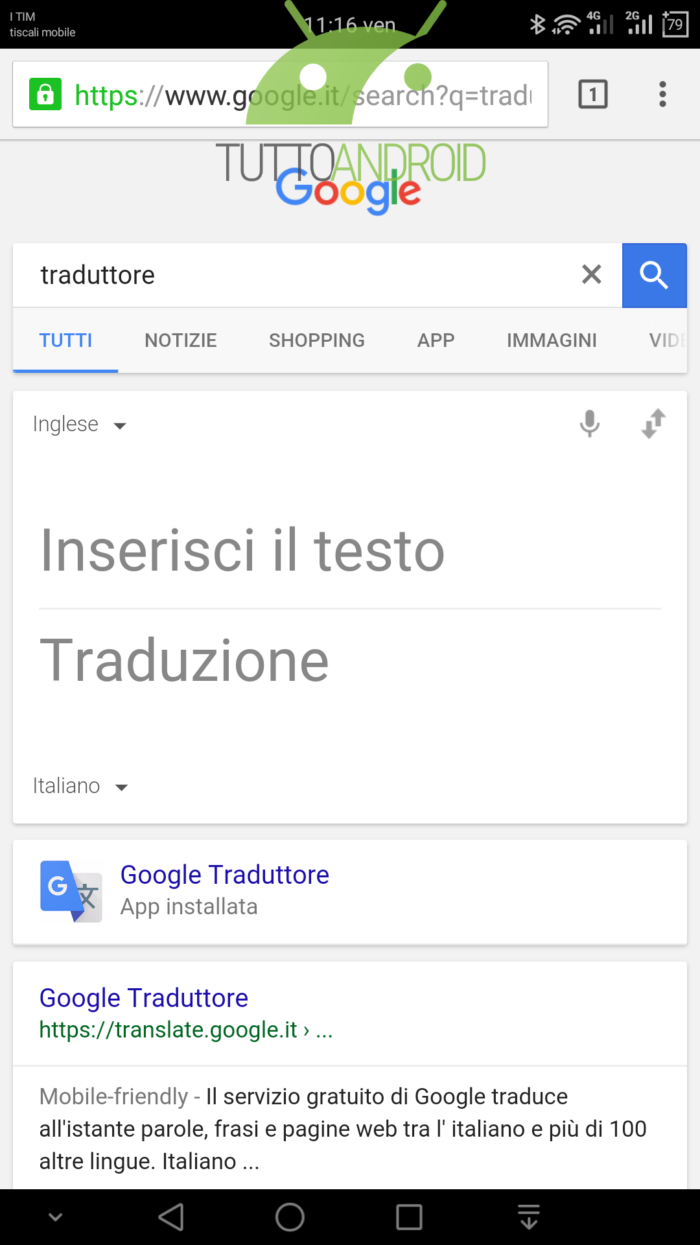Screen dimensions: 700x1245
Task: Collapse navigation bar with the chevron
Action: [56, 1217]
